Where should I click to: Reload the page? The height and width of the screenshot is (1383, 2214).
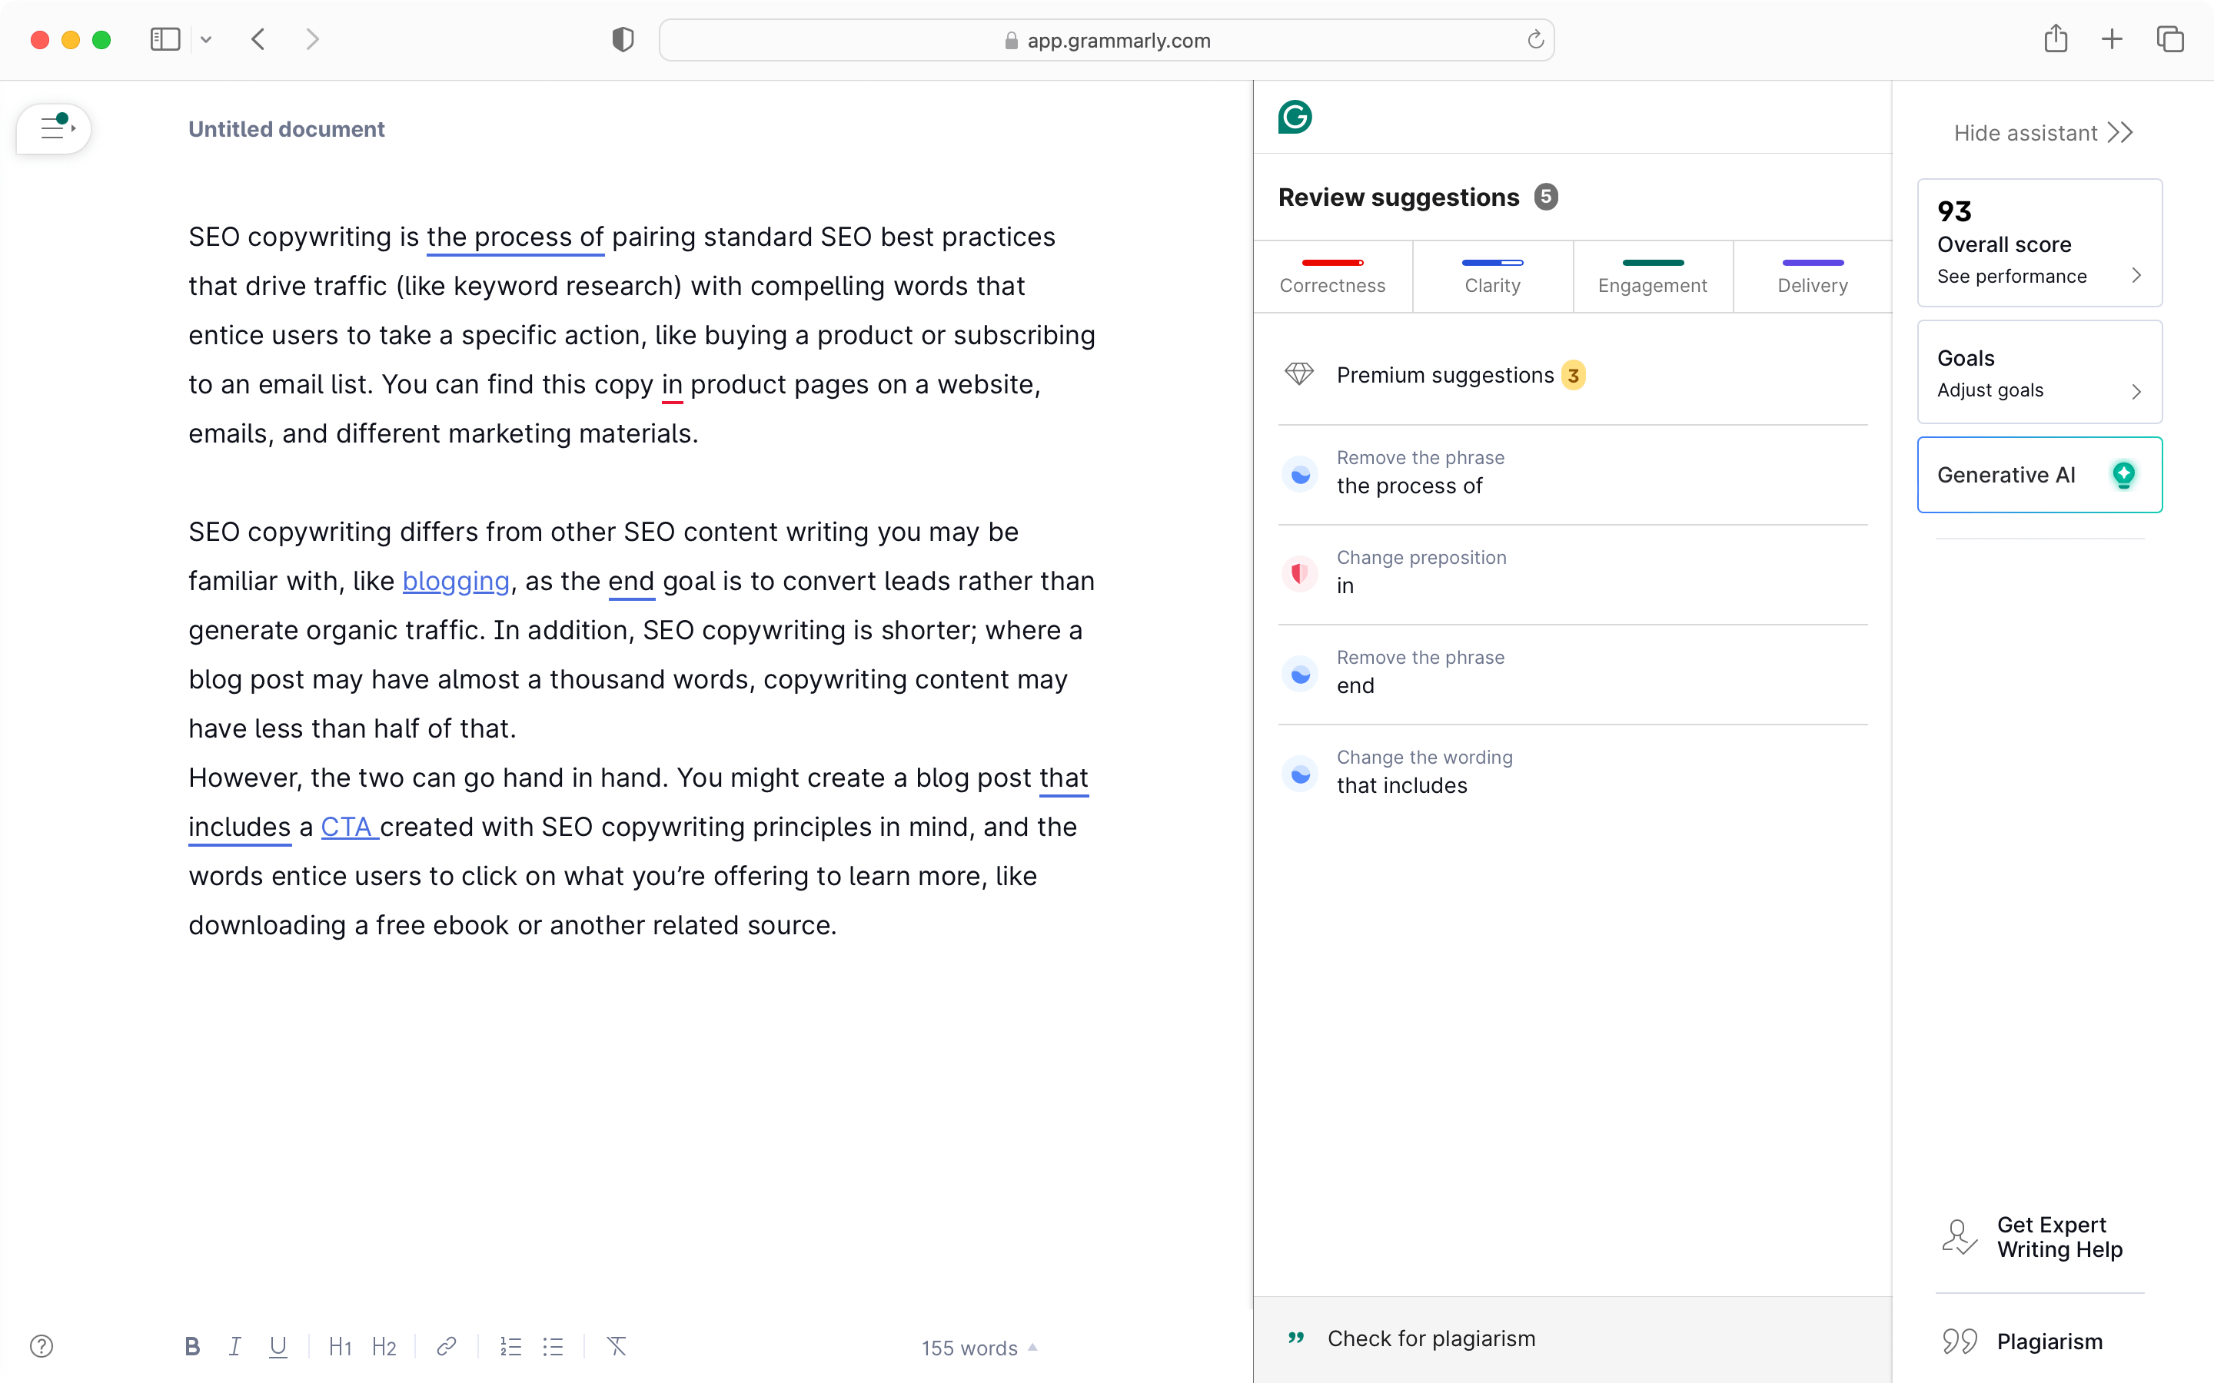pos(1535,39)
